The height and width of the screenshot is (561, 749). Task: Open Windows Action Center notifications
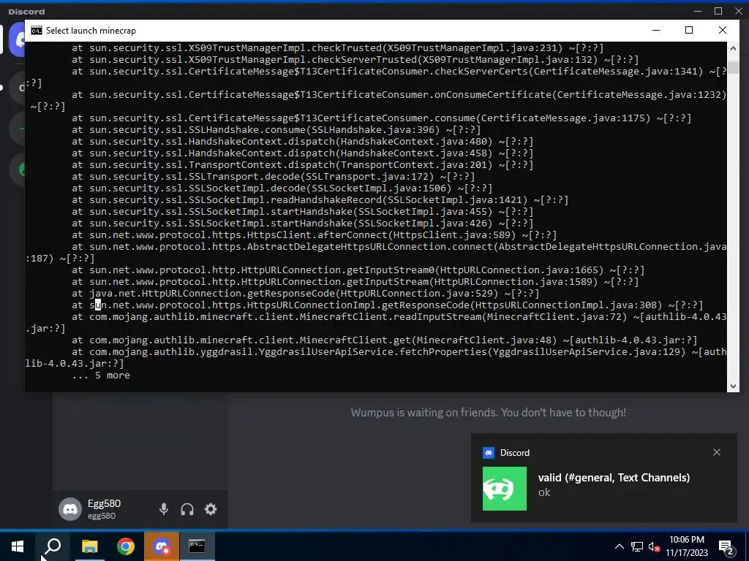coord(726,546)
